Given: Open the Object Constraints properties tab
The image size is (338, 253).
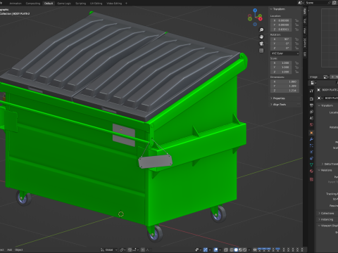Looking at the screenshot, I should 311,158.
